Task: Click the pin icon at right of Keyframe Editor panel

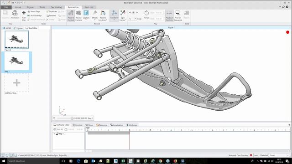Action: point(289,125)
